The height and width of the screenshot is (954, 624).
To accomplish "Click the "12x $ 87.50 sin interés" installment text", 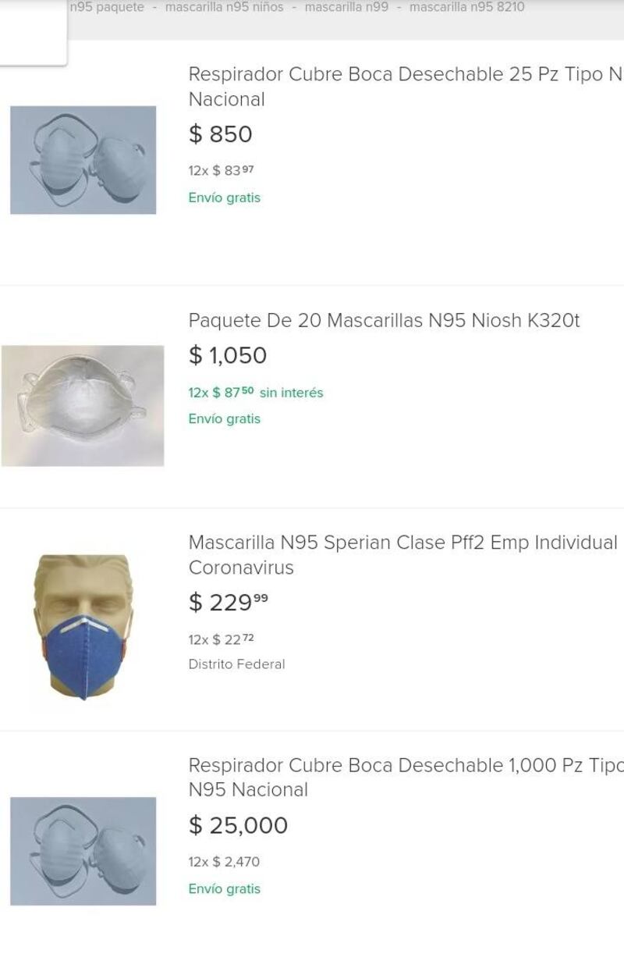I will 255,393.
